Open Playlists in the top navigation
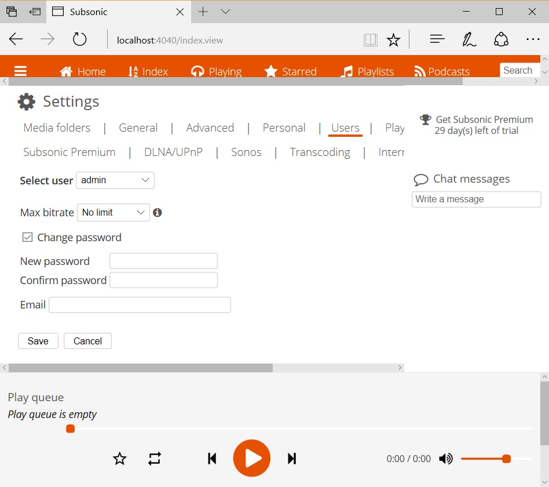Screen dimensions: 549x487 [x=367, y=71]
